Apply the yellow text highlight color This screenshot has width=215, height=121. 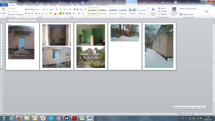[51, 13]
